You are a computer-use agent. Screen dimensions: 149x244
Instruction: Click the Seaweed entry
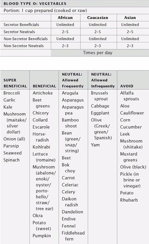(x=13, y=153)
